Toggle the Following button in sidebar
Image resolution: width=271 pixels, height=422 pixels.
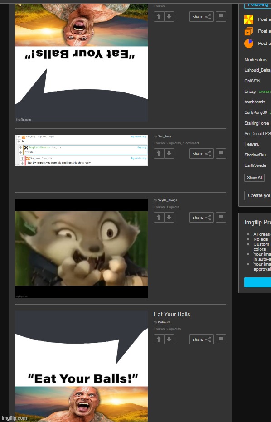click(257, 5)
